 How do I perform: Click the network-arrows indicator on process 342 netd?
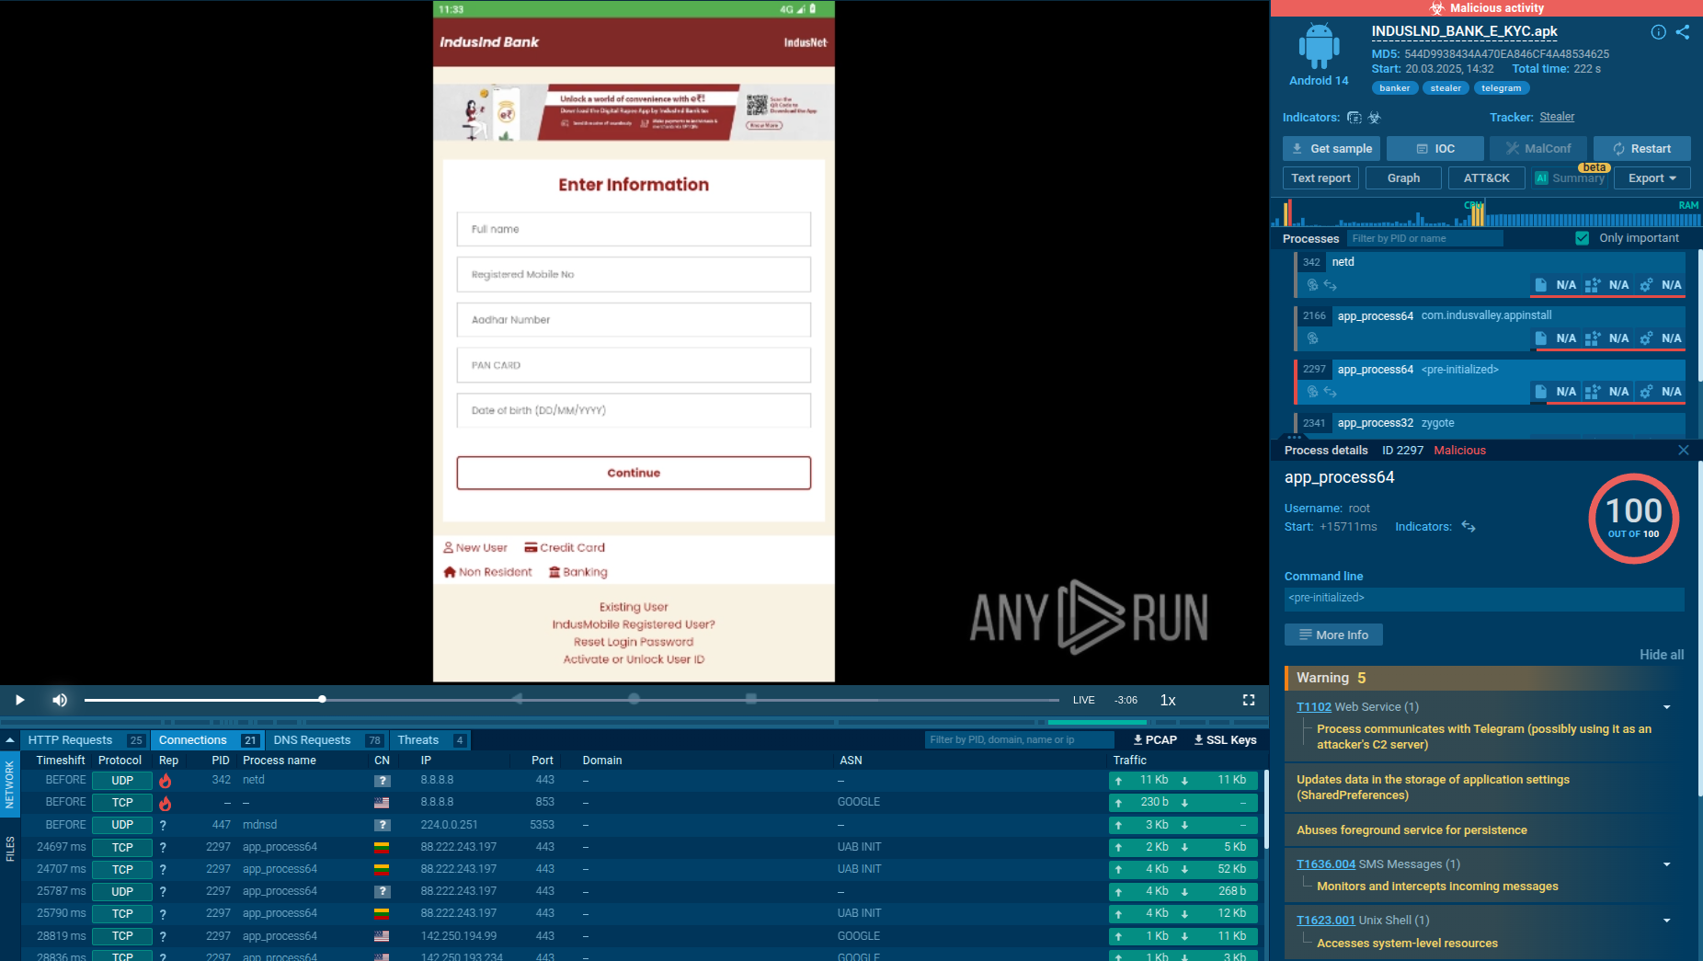pos(1331,285)
